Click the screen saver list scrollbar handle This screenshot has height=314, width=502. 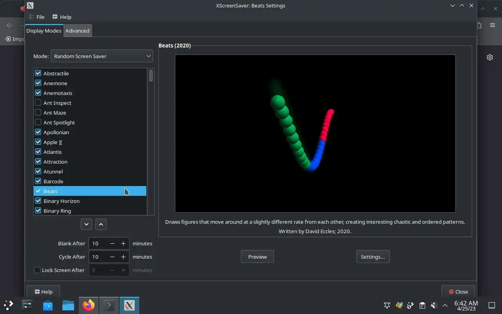pos(151,76)
